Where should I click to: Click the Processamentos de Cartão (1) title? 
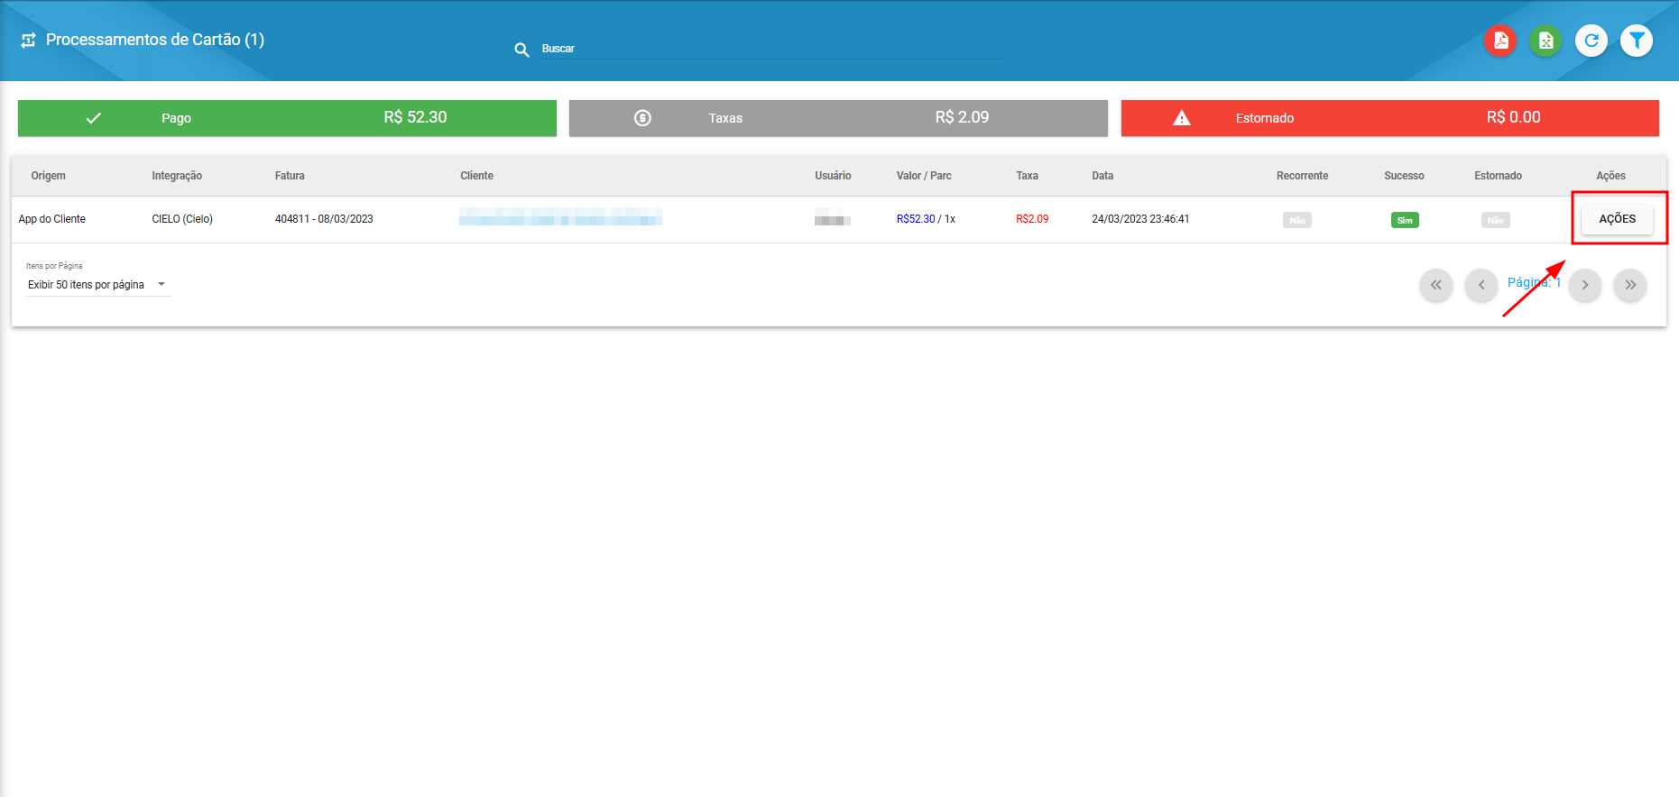[155, 40]
